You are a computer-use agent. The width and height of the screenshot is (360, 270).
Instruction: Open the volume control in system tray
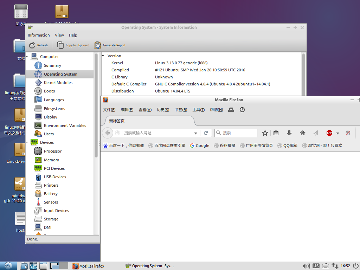pos(306,266)
